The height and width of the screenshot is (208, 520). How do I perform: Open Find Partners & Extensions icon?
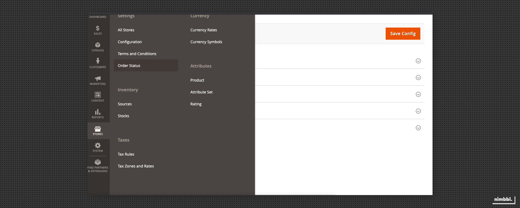[x=98, y=162]
